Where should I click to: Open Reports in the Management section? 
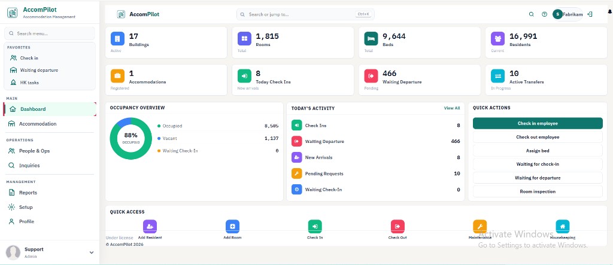[50, 193]
